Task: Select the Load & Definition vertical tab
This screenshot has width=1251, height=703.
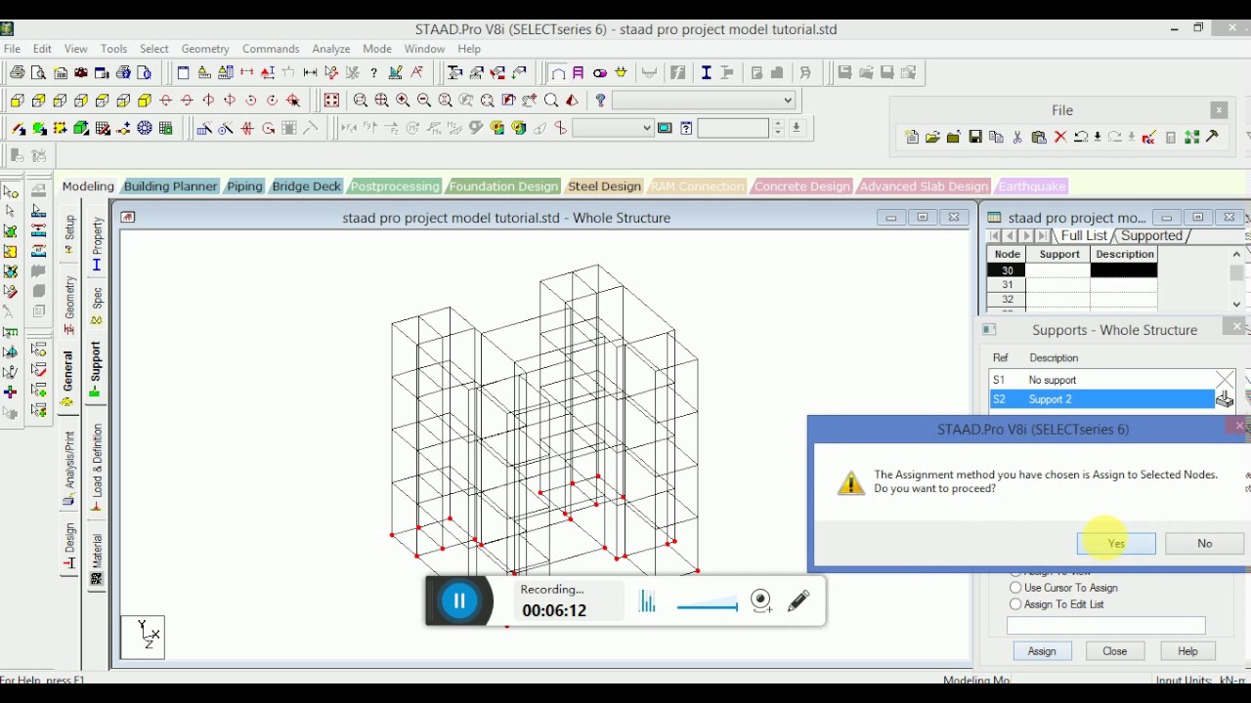Action: pyautogui.click(x=96, y=467)
